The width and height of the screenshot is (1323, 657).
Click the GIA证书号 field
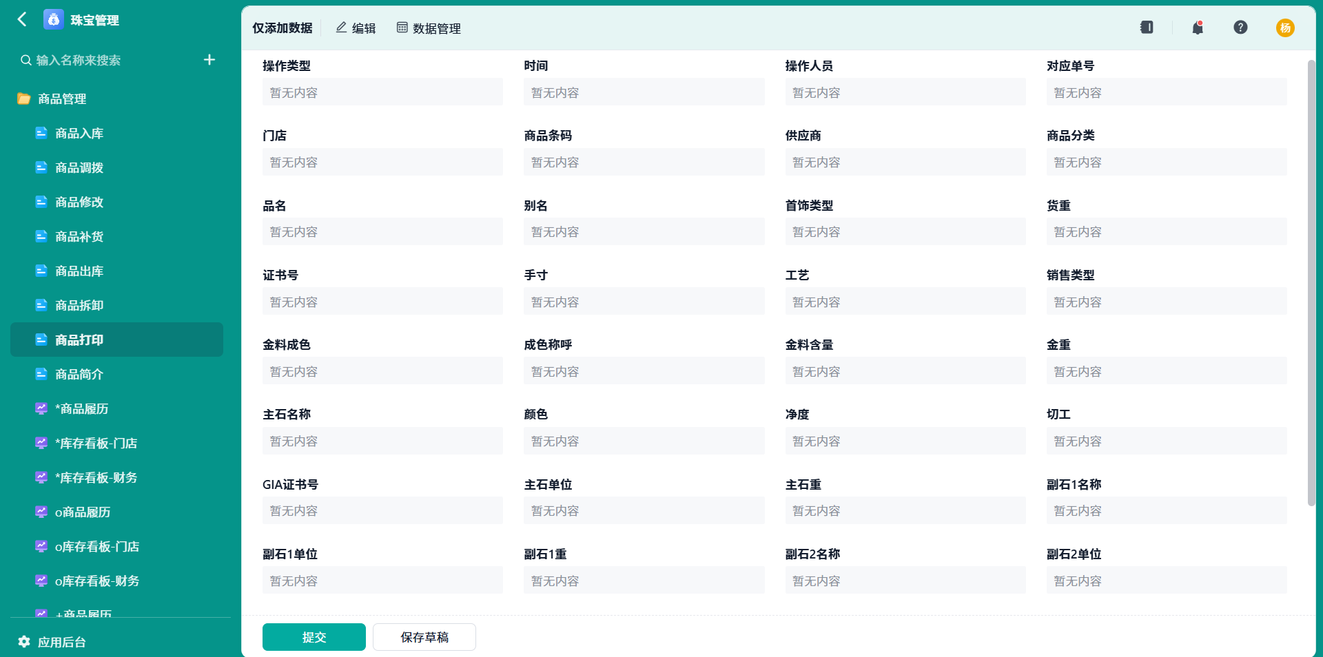tap(382, 510)
